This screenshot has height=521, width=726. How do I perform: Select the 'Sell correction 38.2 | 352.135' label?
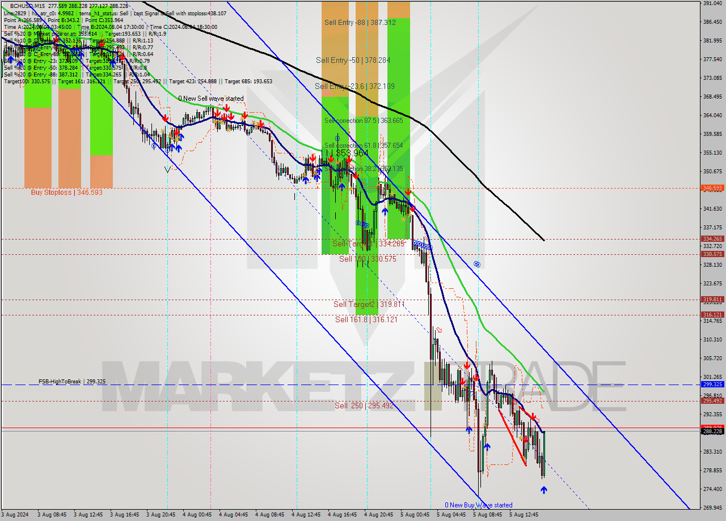364,169
